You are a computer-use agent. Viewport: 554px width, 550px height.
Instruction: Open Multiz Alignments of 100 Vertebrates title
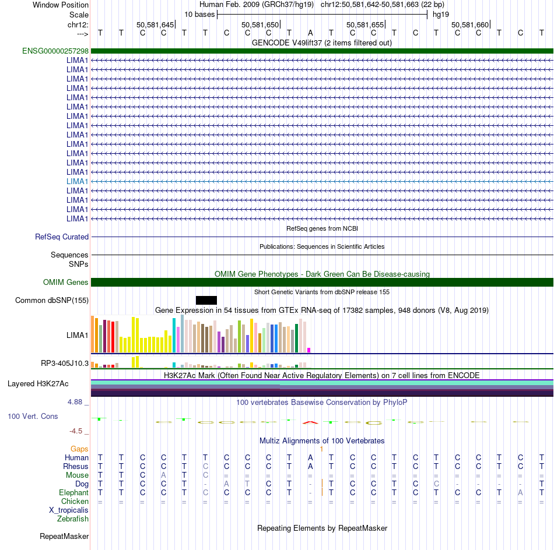tap(322, 441)
